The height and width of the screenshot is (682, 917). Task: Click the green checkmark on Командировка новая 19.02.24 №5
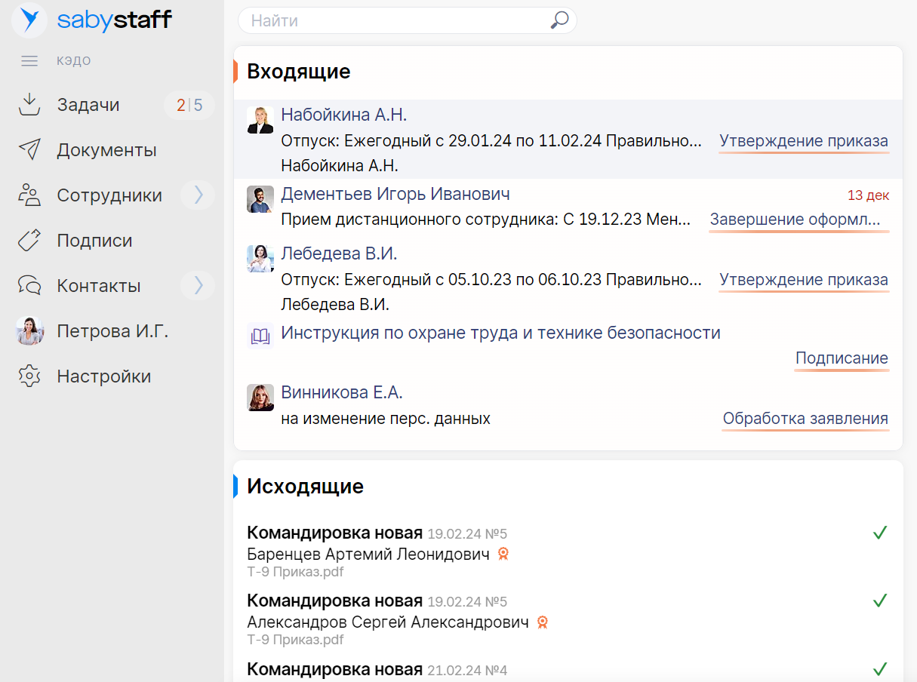[880, 533]
